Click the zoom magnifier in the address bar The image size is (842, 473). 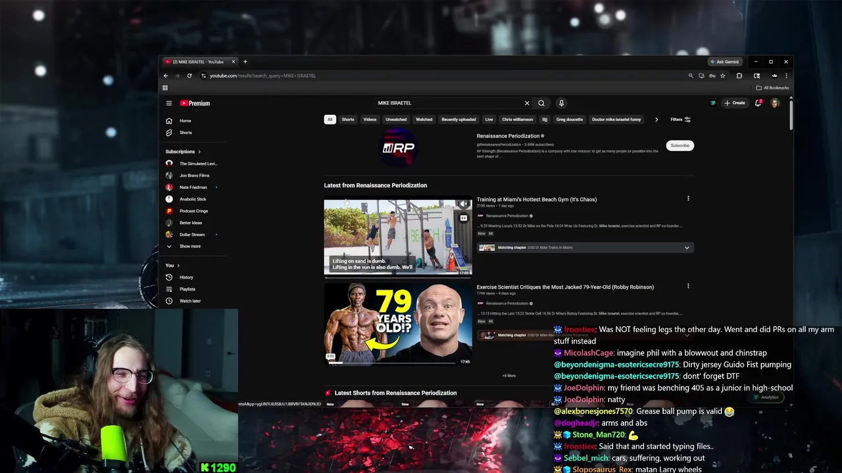coord(691,76)
